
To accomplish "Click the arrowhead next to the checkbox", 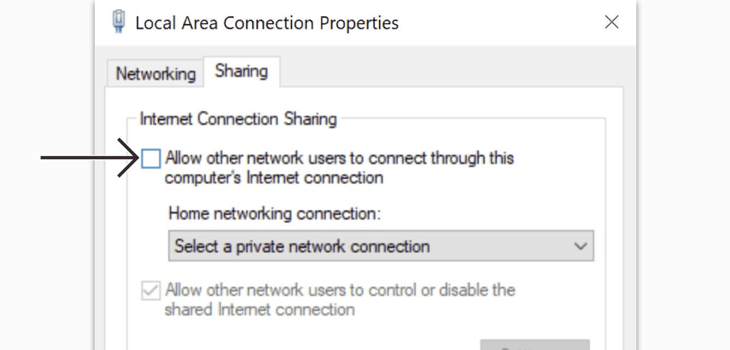I will [x=129, y=159].
